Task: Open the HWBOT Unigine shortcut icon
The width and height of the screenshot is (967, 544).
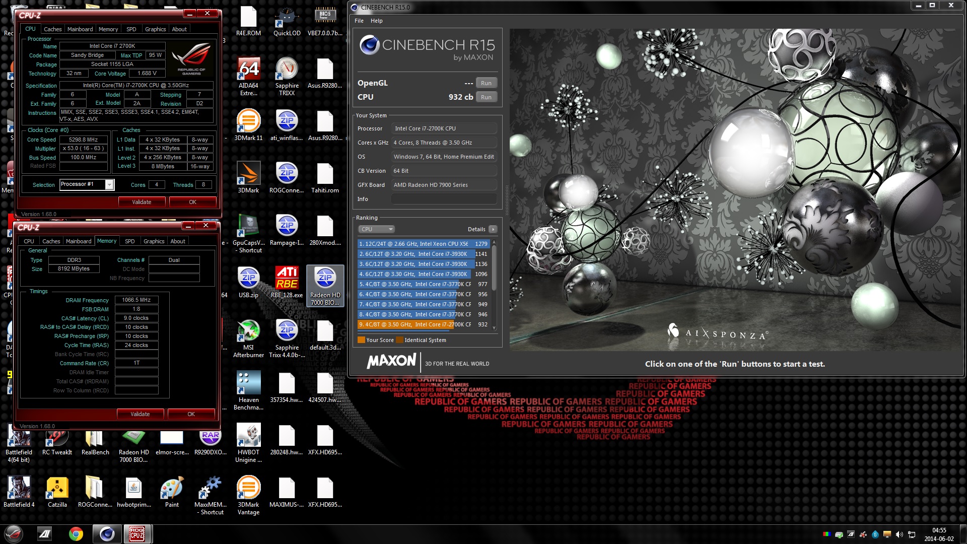Action: (248, 443)
